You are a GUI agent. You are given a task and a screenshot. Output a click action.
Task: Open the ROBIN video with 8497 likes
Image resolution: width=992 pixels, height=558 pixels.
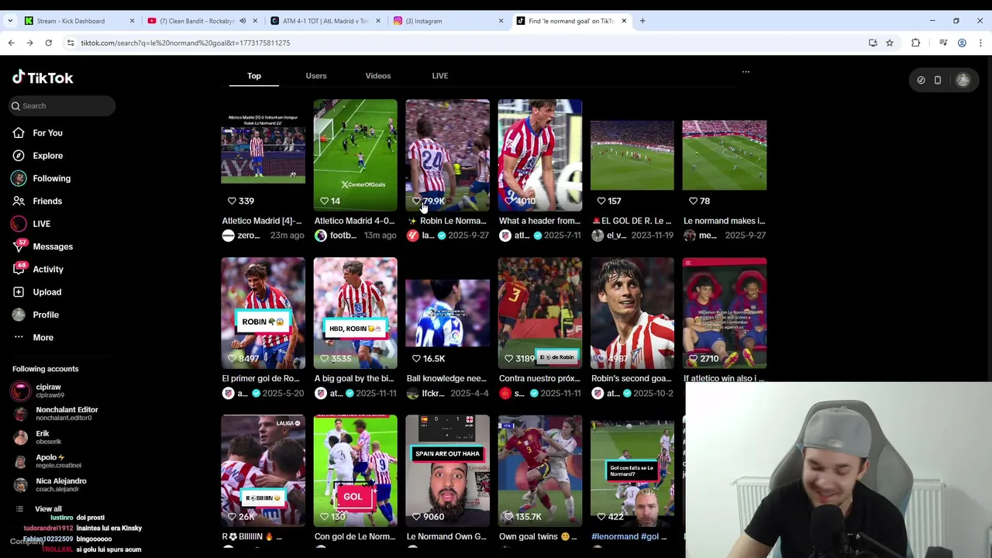263,313
